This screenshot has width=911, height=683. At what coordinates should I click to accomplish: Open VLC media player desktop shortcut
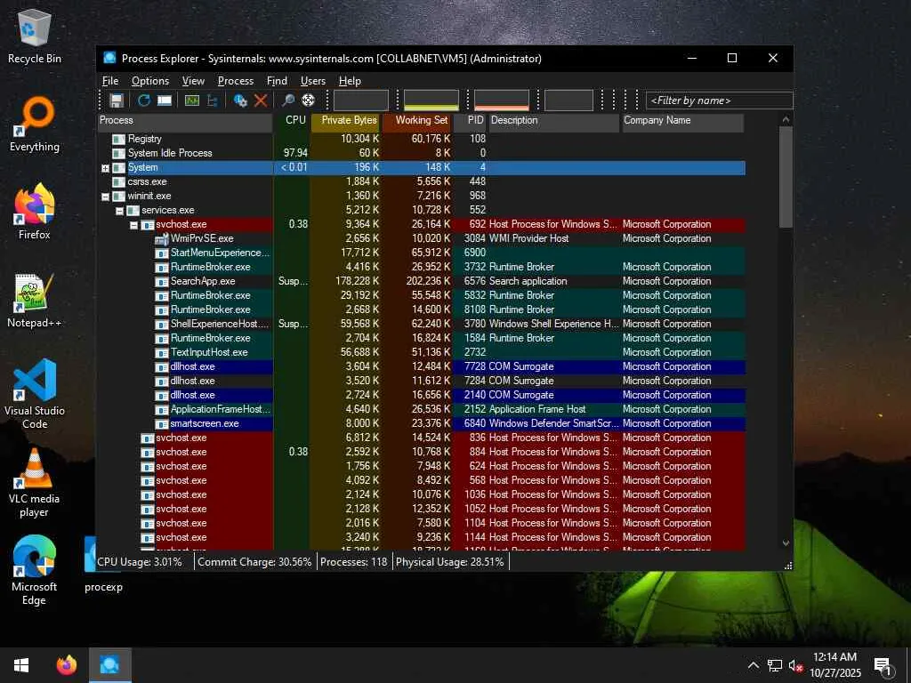point(35,482)
